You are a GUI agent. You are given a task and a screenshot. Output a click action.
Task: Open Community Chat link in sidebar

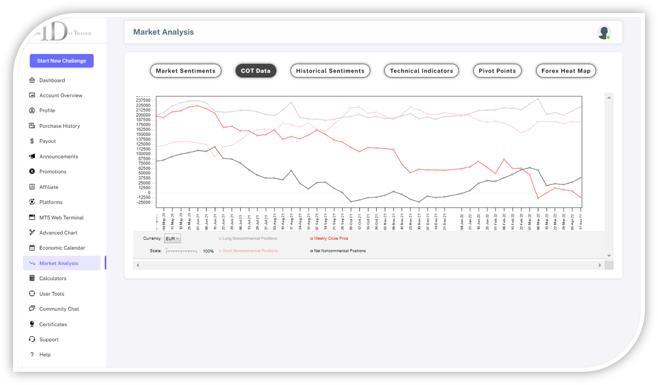pos(59,309)
